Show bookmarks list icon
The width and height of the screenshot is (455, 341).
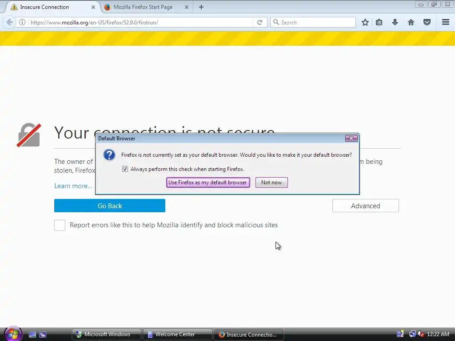379,22
